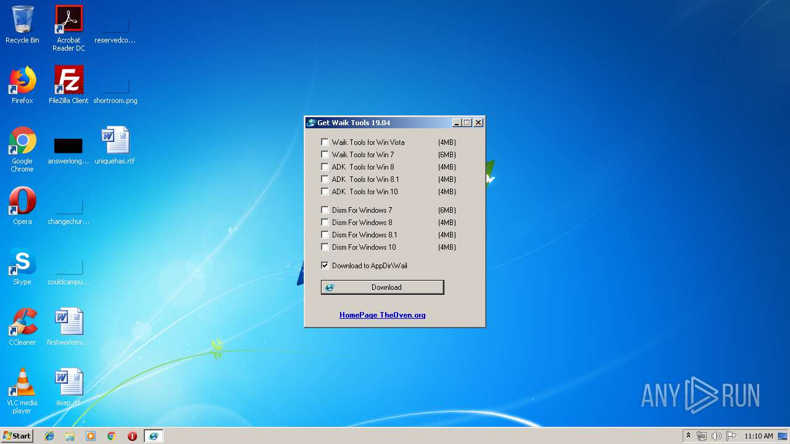Click the 11:10 AM clock
Screen dimensions: 790x444
[759, 436]
